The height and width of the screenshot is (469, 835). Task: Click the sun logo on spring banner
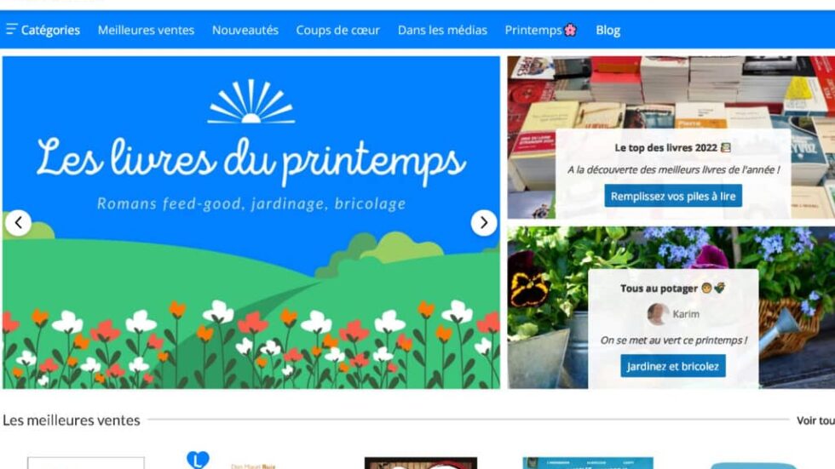(x=250, y=101)
